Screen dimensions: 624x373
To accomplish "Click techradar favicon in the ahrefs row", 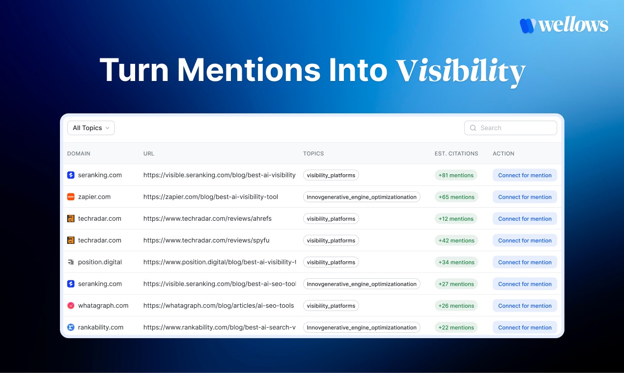I will point(71,218).
